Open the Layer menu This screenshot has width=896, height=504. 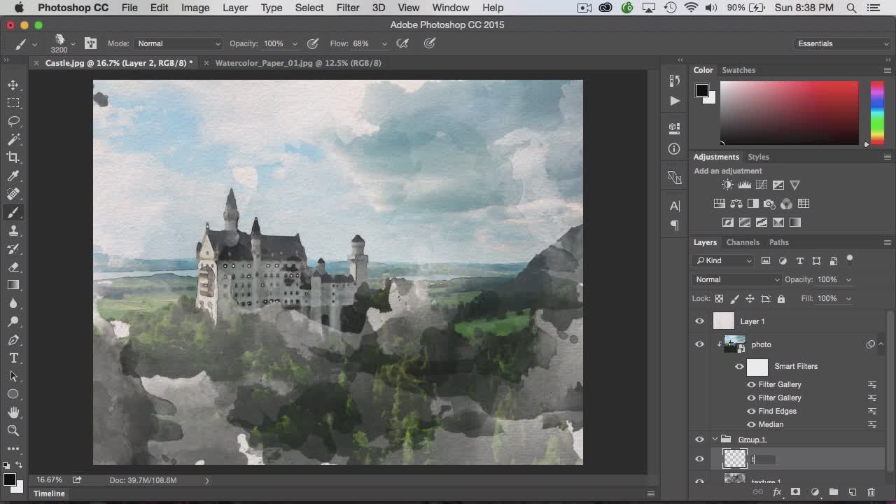click(x=235, y=8)
